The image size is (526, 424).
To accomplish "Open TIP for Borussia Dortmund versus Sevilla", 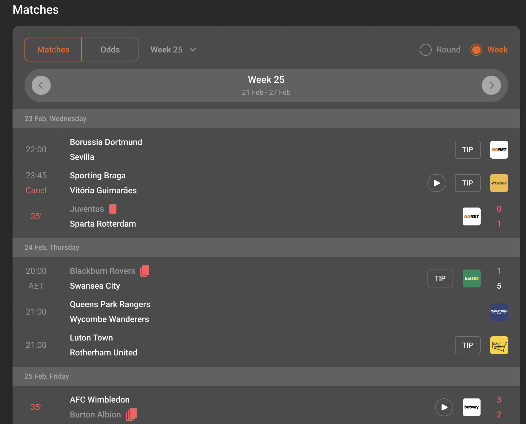I will click(x=467, y=150).
